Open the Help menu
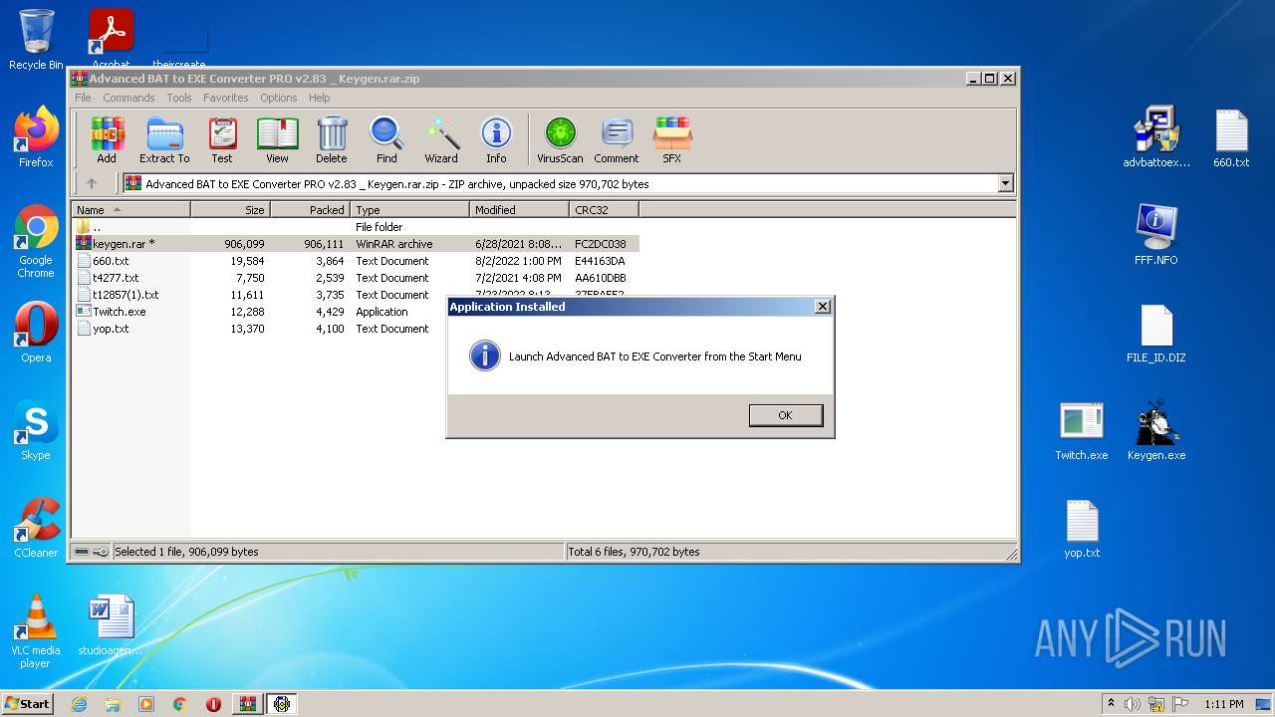The width and height of the screenshot is (1275, 717). pos(319,98)
